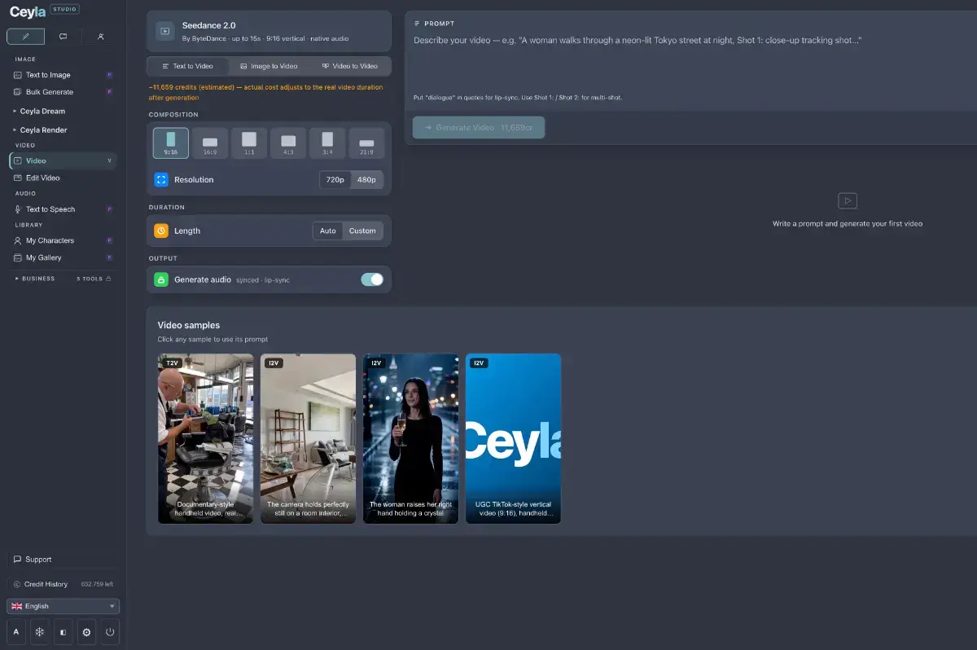Image resolution: width=977 pixels, height=650 pixels.
Task: Set resolution to 480p
Action: click(366, 179)
